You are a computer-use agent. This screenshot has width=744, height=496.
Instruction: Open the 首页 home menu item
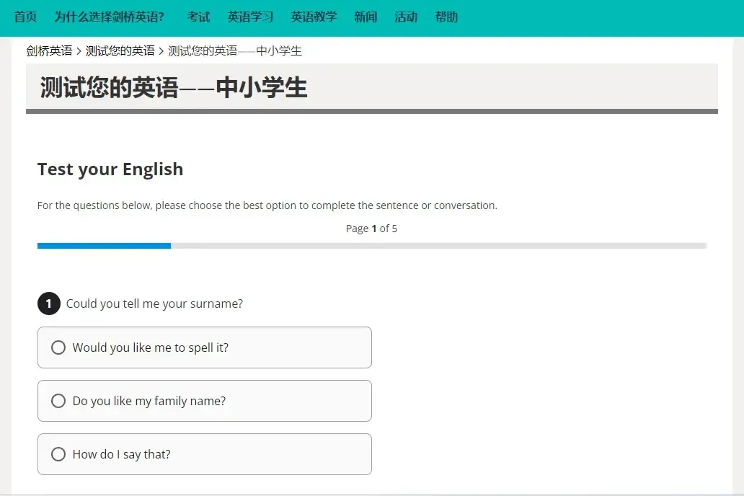(25, 17)
